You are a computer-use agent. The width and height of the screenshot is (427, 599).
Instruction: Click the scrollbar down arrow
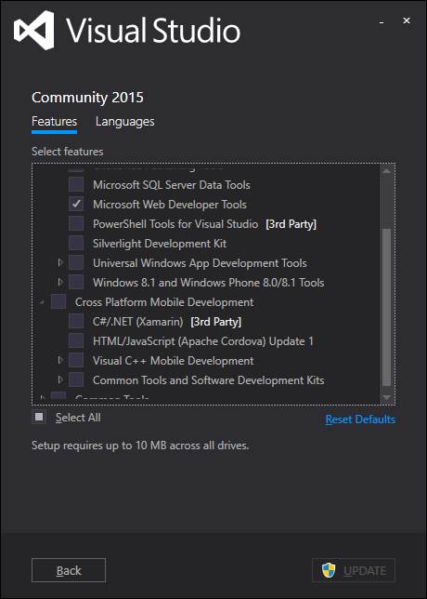point(386,398)
